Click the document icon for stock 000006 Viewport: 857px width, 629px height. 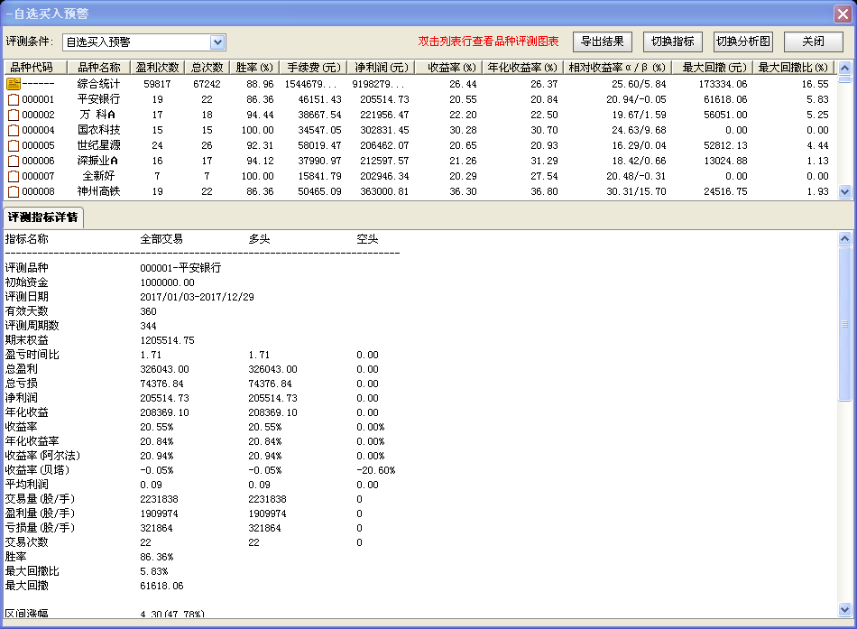click(13, 161)
